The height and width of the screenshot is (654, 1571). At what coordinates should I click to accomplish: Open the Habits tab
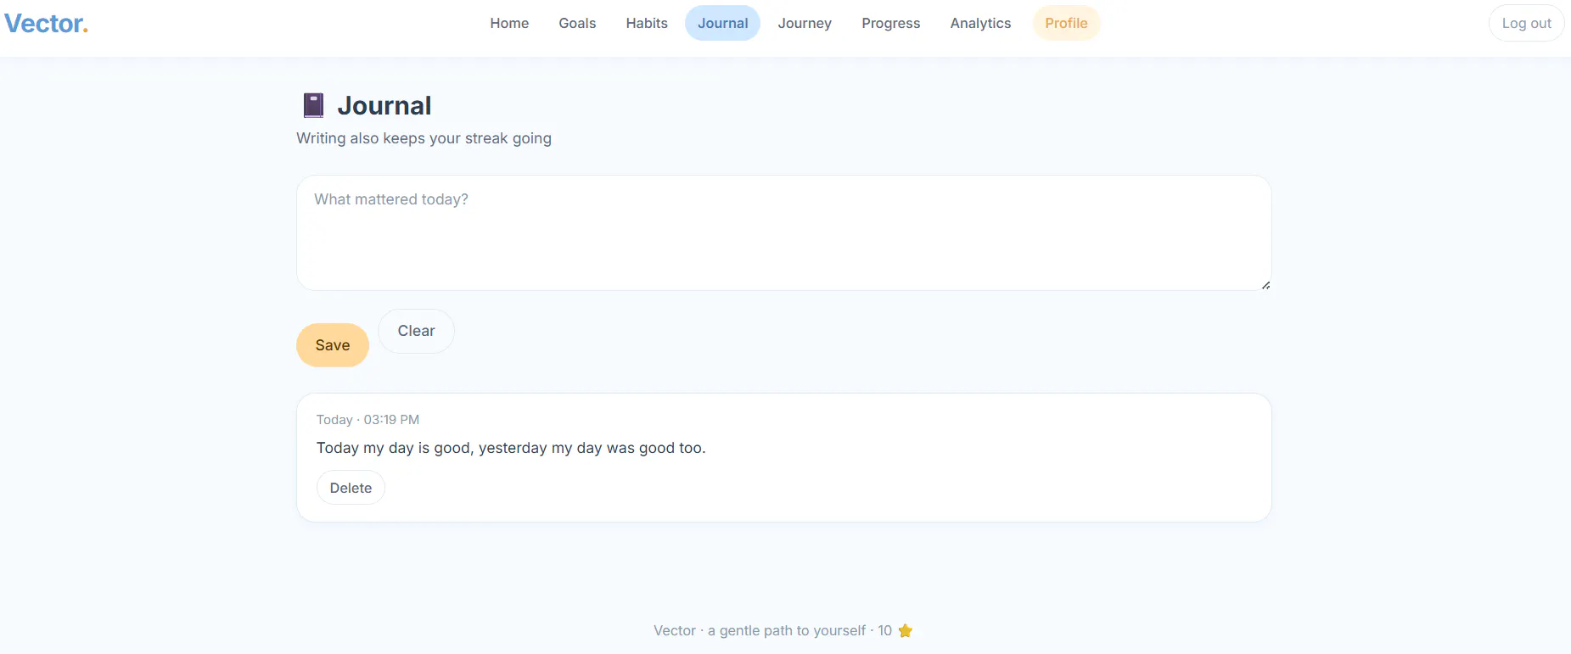pos(647,23)
